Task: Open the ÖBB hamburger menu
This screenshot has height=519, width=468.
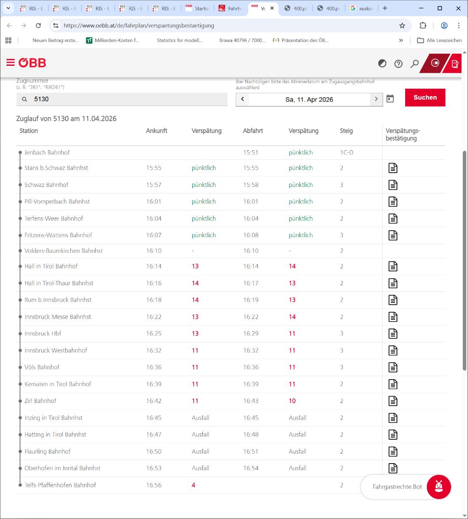Action: point(10,62)
